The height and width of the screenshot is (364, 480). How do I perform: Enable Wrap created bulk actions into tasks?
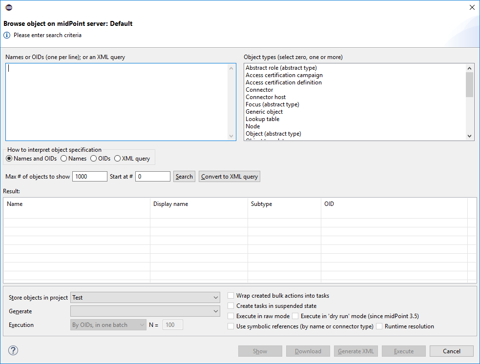pos(231,296)
